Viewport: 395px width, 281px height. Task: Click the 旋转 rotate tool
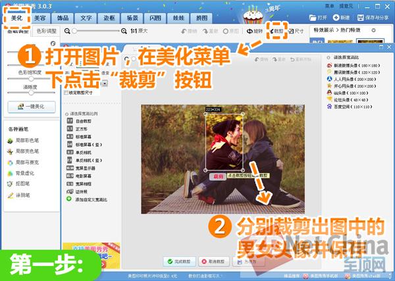point(255,31)
